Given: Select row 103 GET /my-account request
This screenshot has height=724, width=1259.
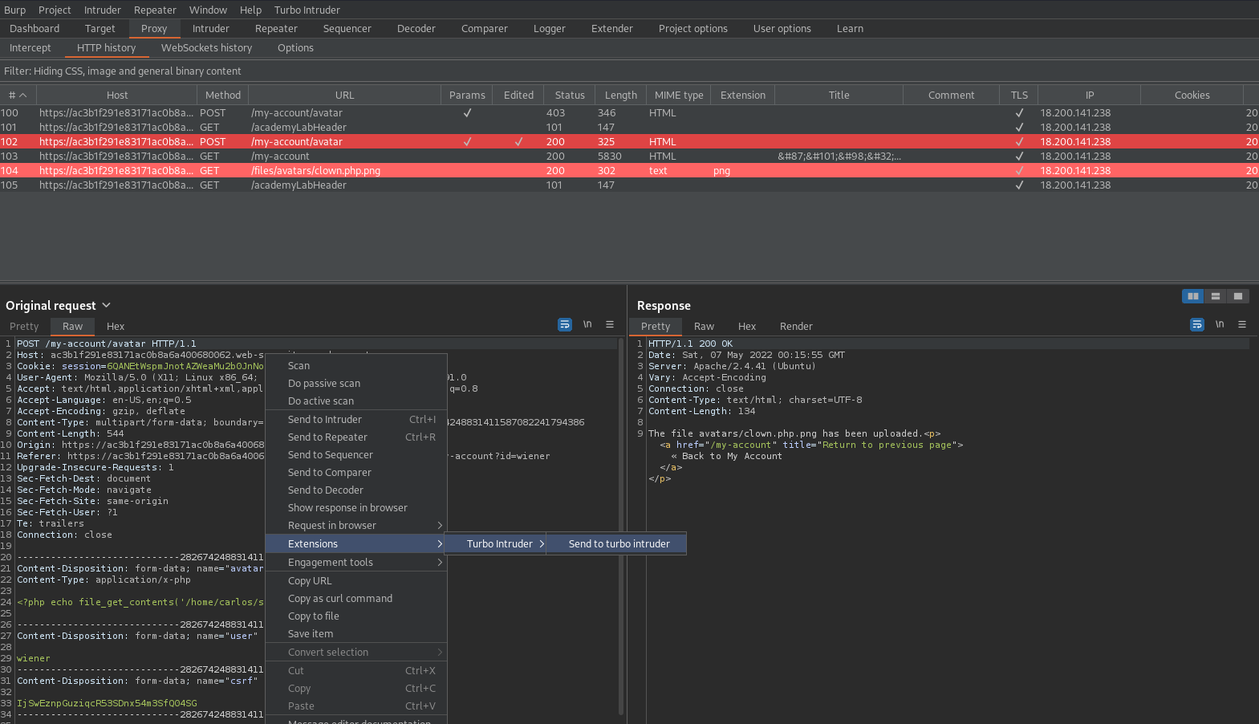Looking at the screenshot, I should pyautogui.click(x=629, y=157).
